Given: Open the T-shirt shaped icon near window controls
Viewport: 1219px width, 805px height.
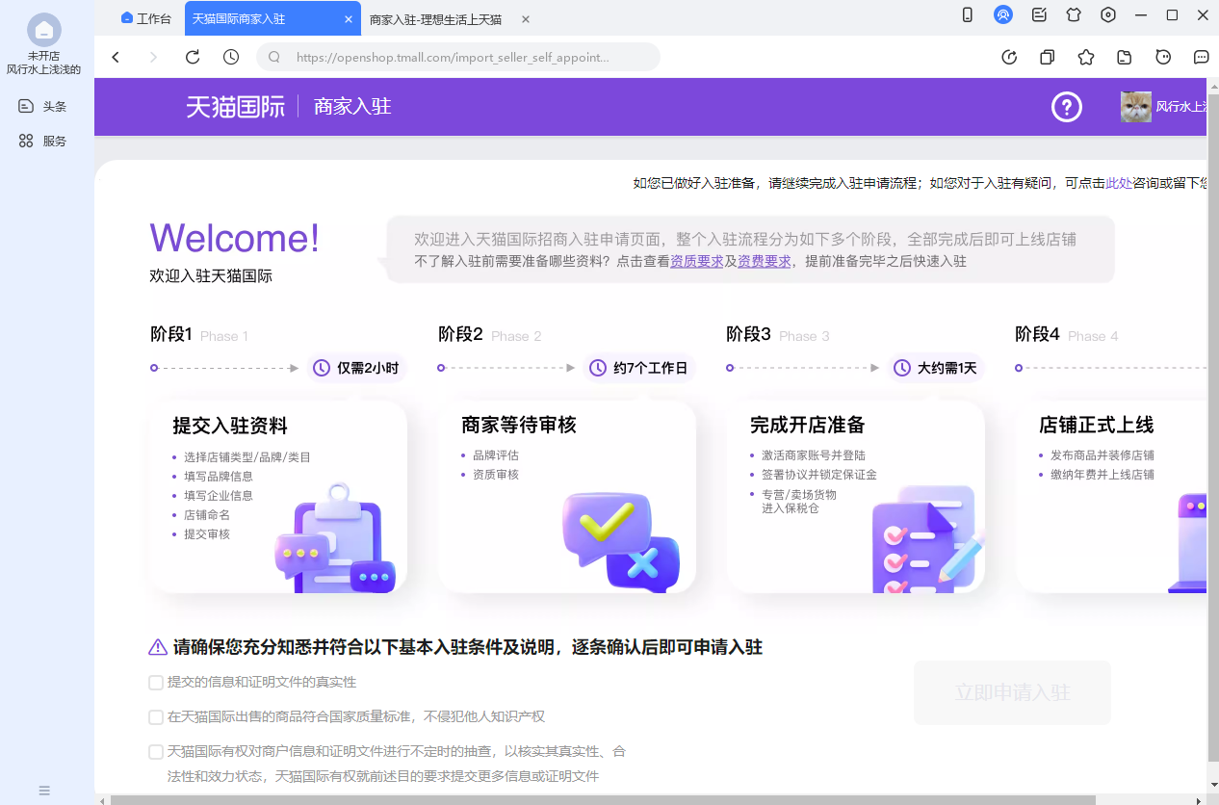Looking at the screenshot, I should point(1073,14).
